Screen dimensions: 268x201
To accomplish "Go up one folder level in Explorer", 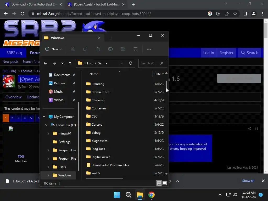I will [70, 63].
